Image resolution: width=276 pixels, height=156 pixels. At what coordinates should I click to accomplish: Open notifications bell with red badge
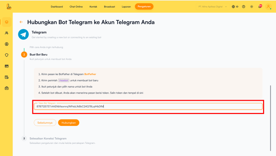point(260,6)
